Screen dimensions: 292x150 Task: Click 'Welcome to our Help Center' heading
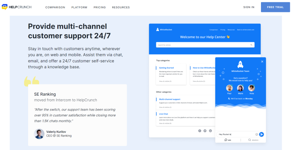(205, 37)
